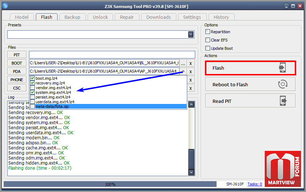306x192 pixels.
Task: View the History tab
Action: [x=221, y=17]
